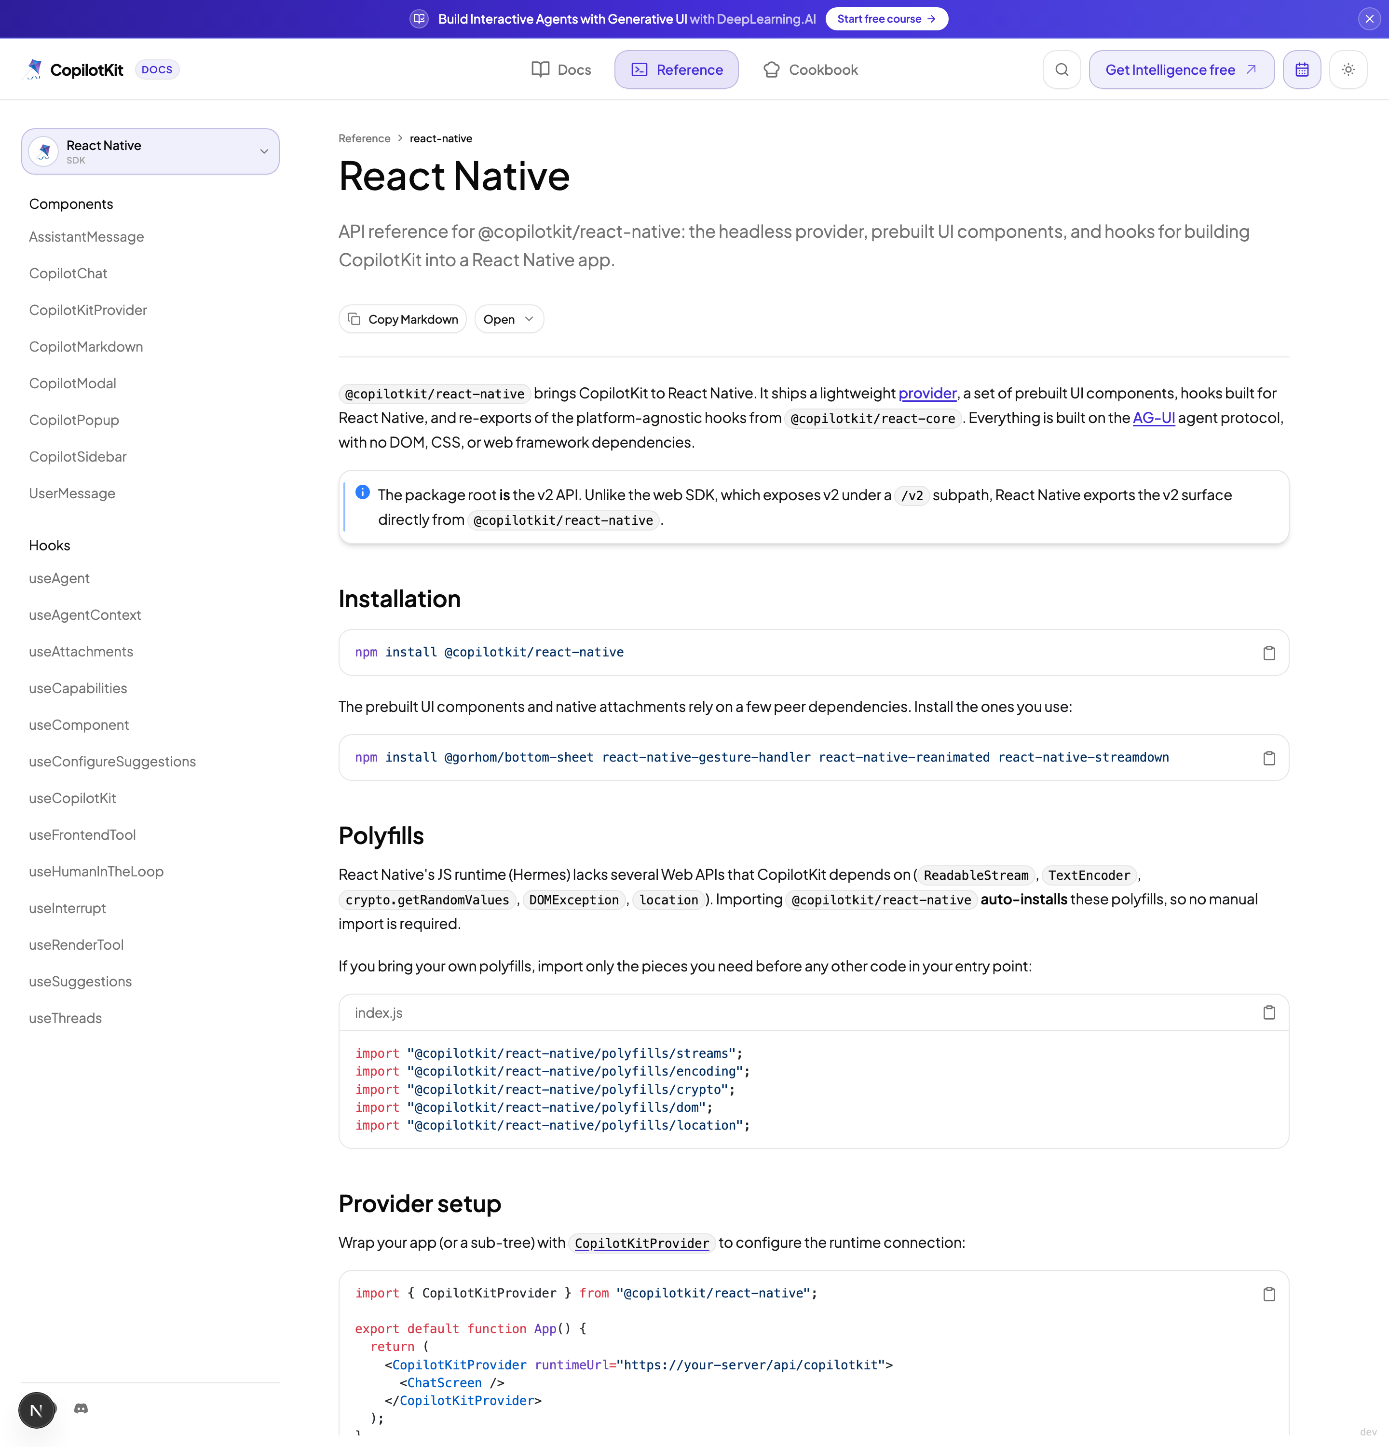The width and height of the screenshot is (1389, 1447).
Task: Expand the React Native SDK selector
Action: pos(150,151)
